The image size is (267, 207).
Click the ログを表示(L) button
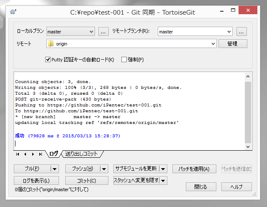36,181
